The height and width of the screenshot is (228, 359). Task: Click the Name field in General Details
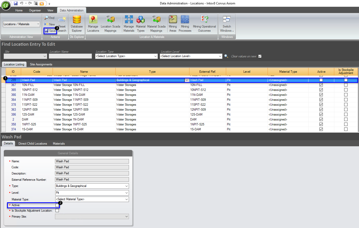92,161
